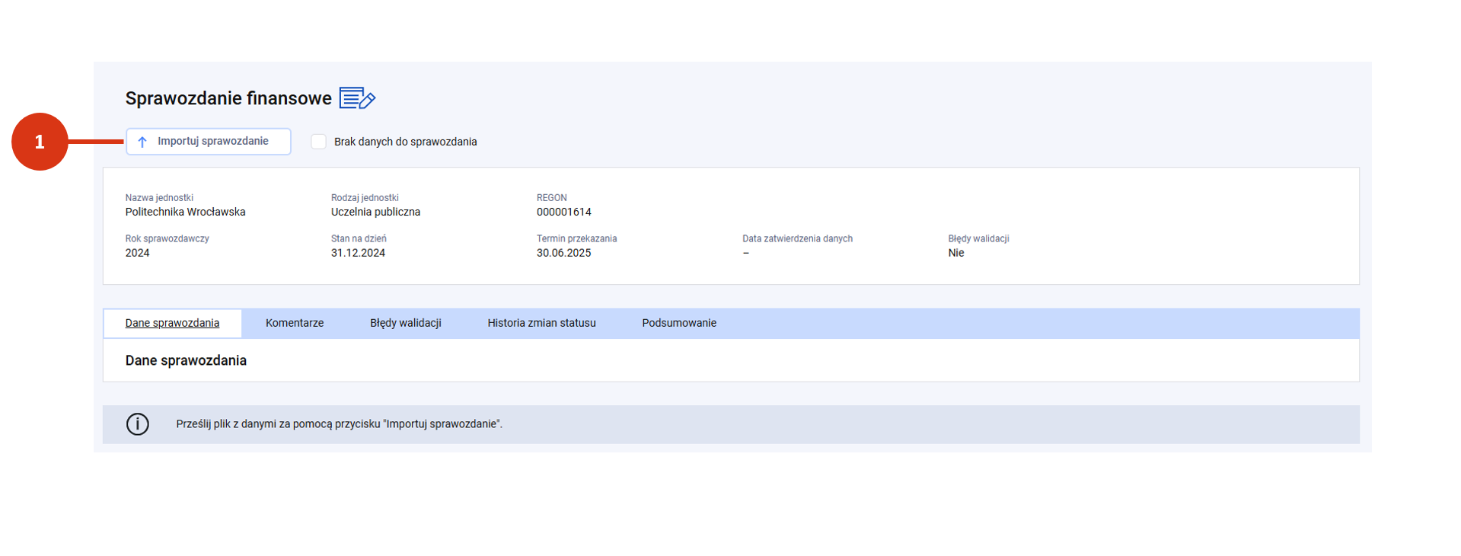Switch to the Dane sprawozdania tab
Image resolution: width=1461 pixels, height=556 pixels.
[172, 323]
